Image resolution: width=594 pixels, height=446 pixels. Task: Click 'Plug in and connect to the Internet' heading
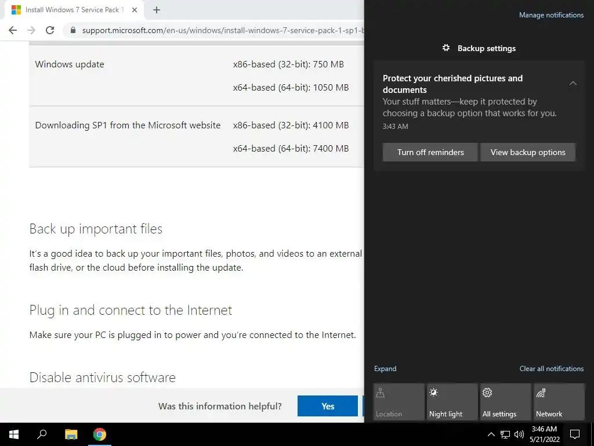click(x=131, y=310)
